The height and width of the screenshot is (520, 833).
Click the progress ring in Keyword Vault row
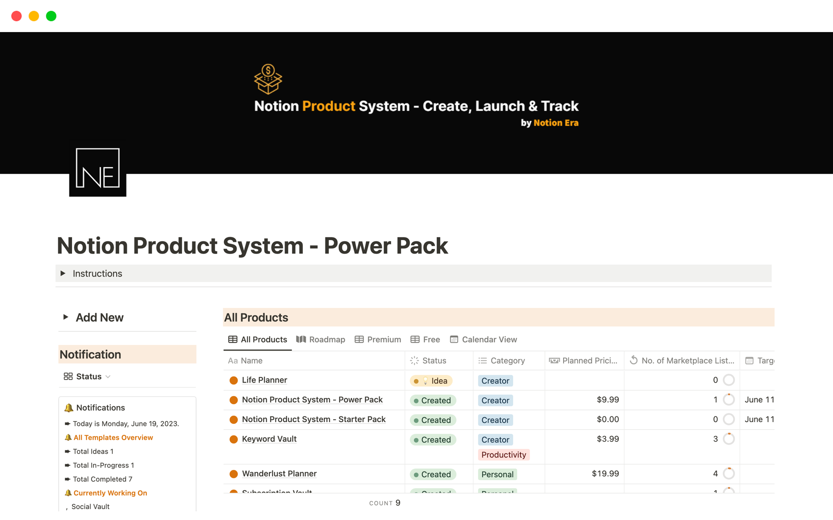729,439
